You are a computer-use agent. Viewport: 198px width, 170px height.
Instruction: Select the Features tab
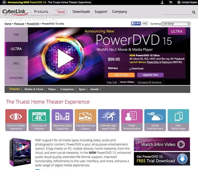14,89
